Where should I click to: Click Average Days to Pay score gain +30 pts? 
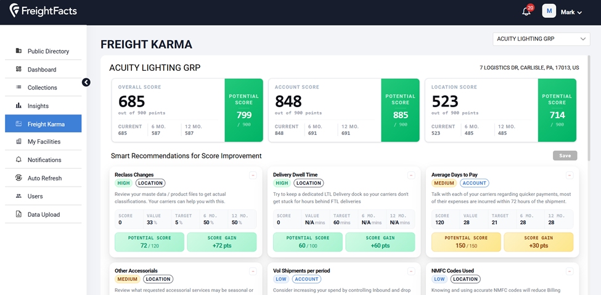pyautogui.click(x=539, y=242)
